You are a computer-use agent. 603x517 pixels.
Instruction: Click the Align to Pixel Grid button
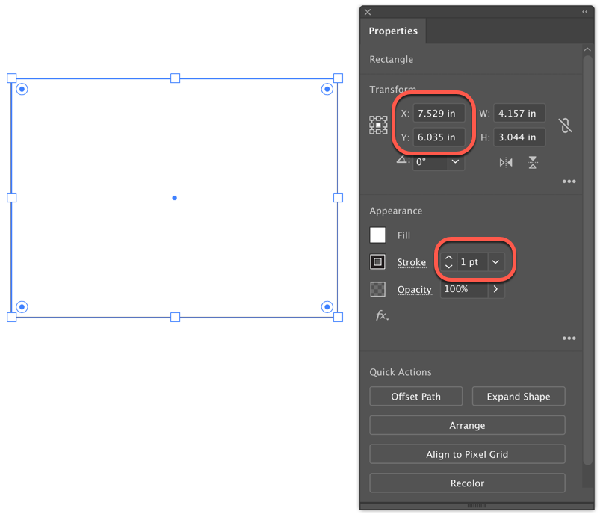(x=467, y=453)
